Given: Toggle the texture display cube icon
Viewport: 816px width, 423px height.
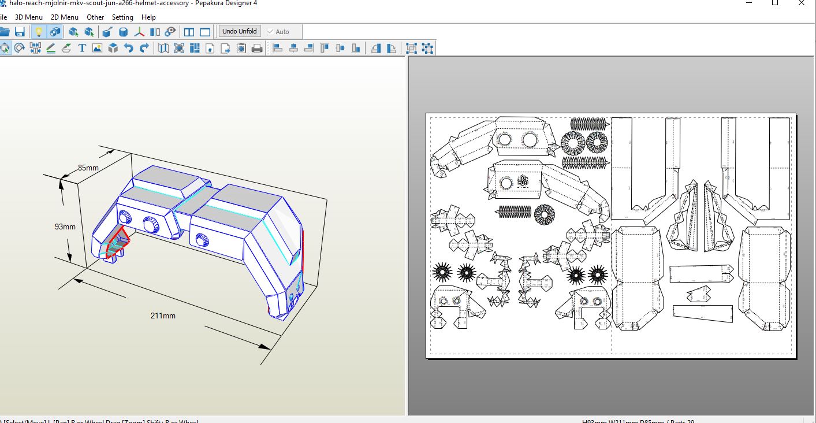Looking at the screenshot, I should [x=55, y=32].
